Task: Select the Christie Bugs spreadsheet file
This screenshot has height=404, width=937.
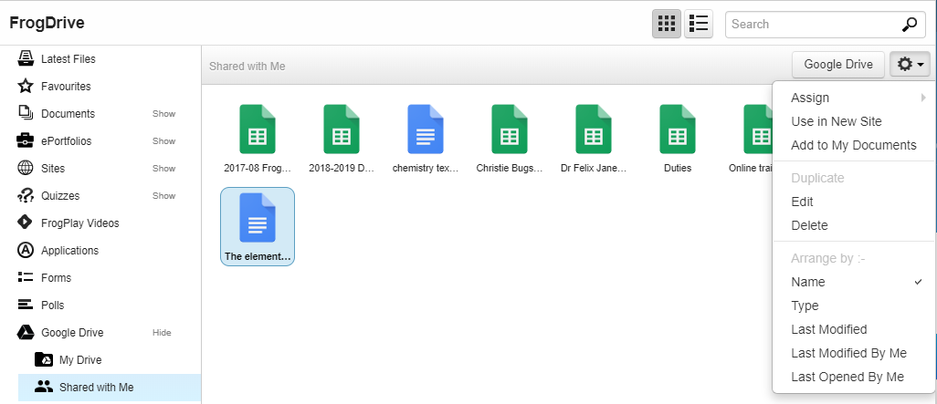Action: [x=509, y=139]
